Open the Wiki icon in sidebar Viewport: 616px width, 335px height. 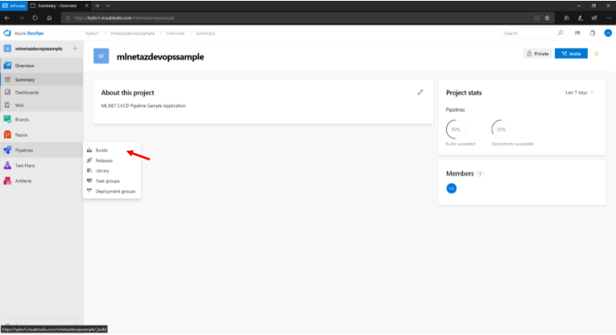pos(7,105)
